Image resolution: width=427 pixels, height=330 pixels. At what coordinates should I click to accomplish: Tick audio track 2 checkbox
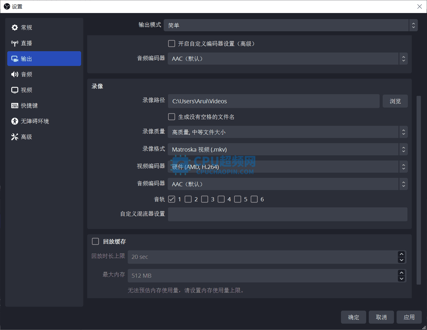[188, 199]
